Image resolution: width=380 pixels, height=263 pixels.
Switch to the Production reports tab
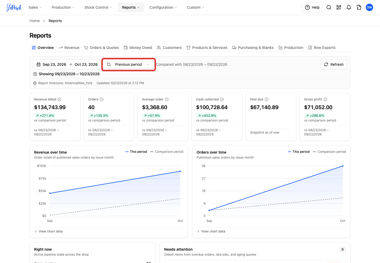point(291,48)
